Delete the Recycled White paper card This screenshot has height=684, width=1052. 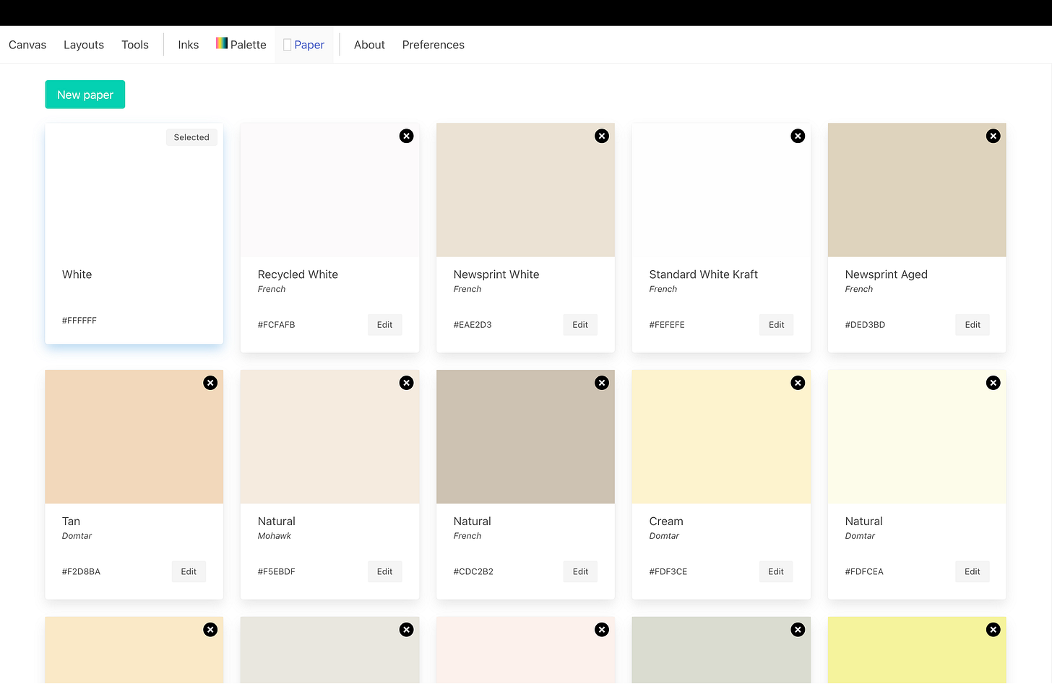(407, 136)
